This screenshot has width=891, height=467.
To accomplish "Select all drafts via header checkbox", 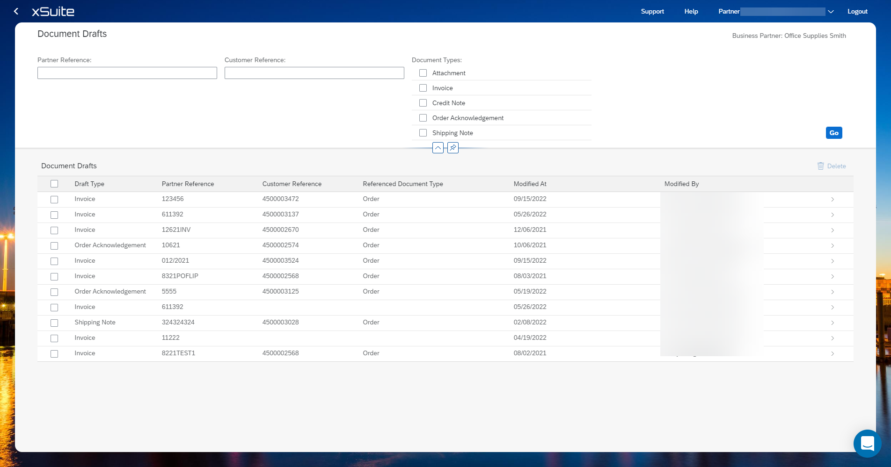I will 54,184.
